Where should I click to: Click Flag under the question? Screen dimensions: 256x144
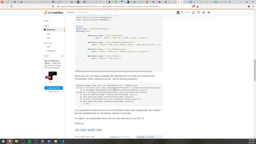92,137
